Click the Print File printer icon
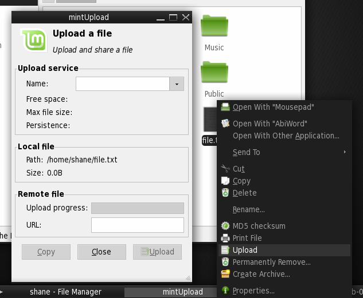The width and height of the screenshot is (363, 298). [x=225, y=238]
